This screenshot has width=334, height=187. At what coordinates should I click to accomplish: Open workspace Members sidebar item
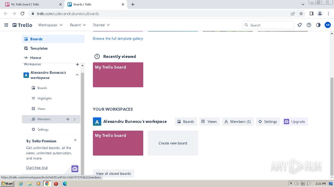tap(51, 119)
